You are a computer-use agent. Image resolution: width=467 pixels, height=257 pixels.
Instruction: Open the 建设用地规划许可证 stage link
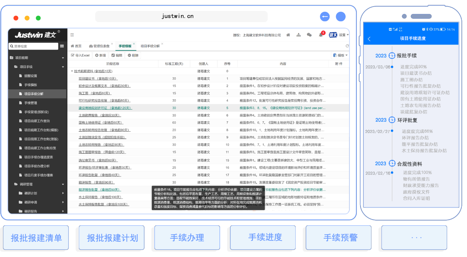click(105, 108)
